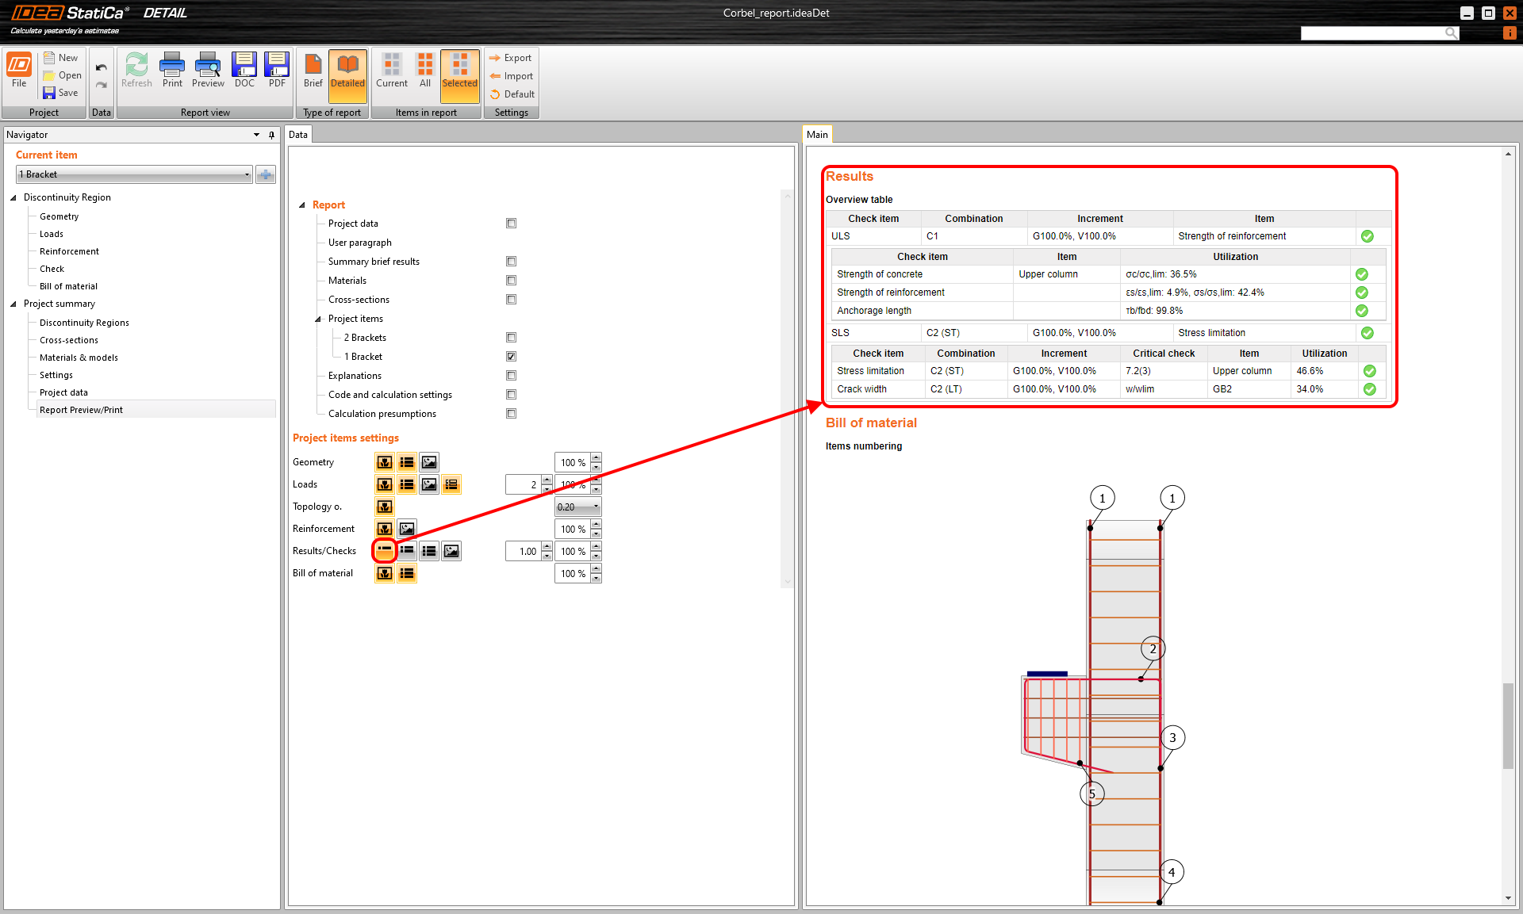Viewport: 1523px width, 914px height.
Task: Collapse the Project items tree node
Action: pyautogui.click(x=318, y=319)
